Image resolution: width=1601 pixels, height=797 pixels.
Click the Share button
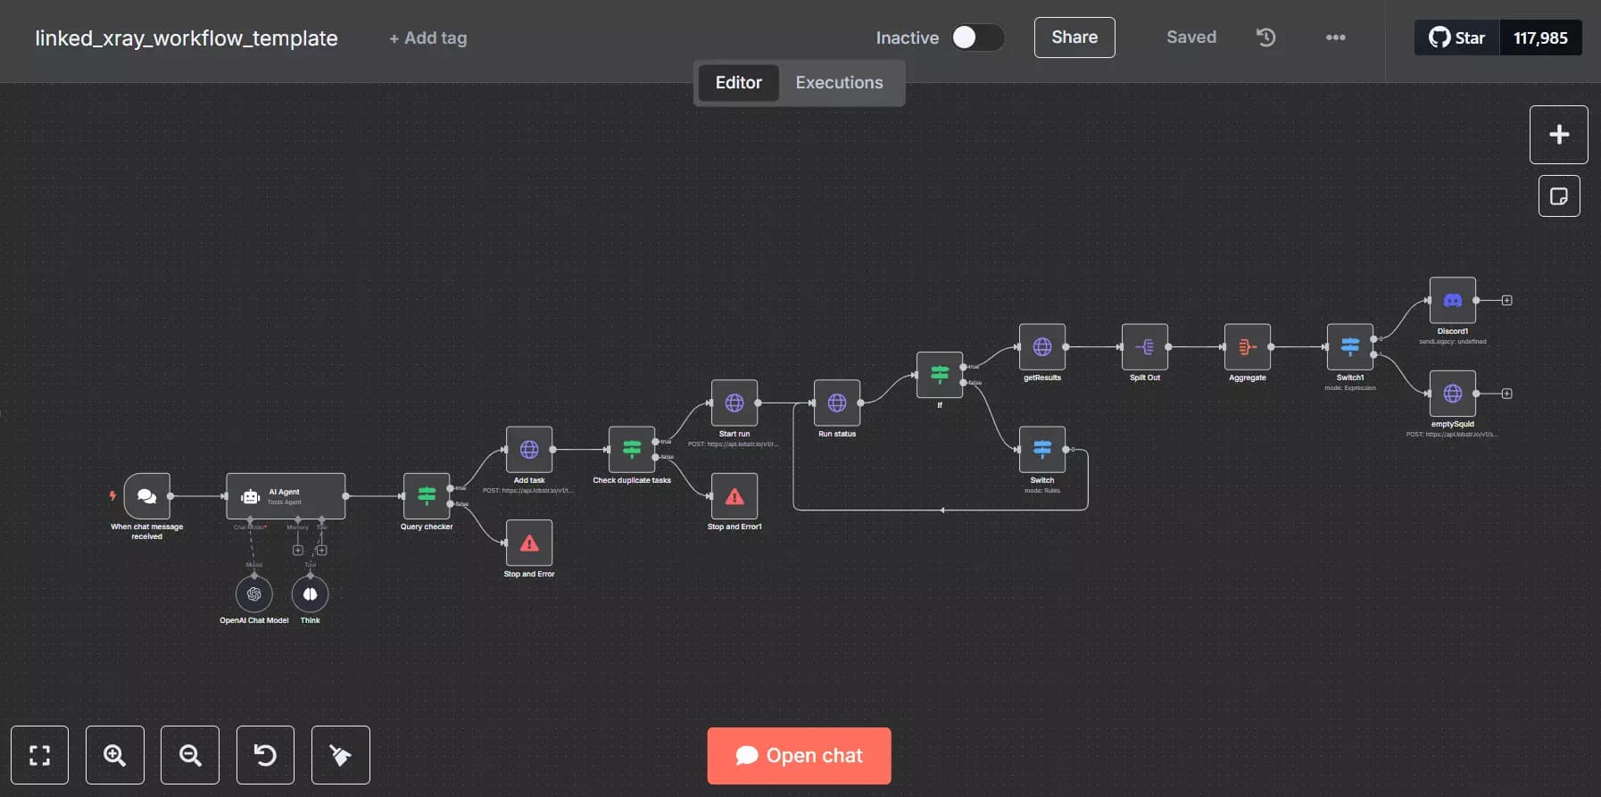pos(1074,37)
